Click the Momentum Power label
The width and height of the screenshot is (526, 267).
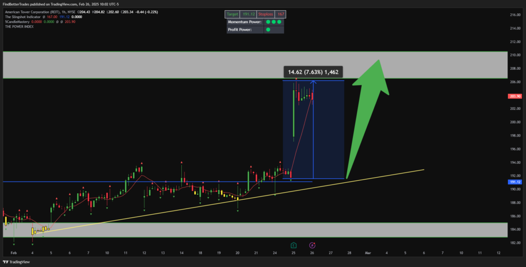point(245,22)
